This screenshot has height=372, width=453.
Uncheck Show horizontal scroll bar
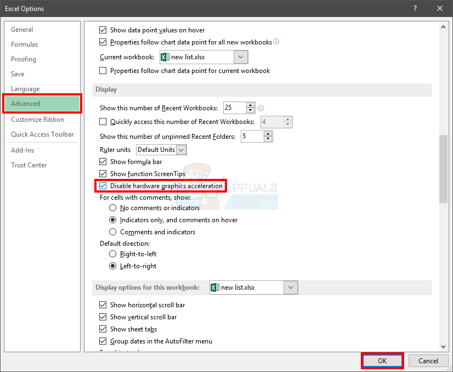(x=103, y=305)
